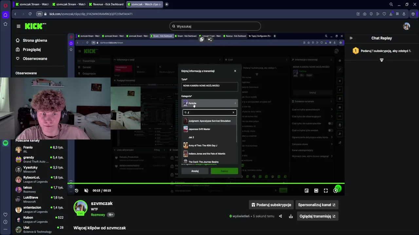Open Franio recommended channel

(39, 149)
